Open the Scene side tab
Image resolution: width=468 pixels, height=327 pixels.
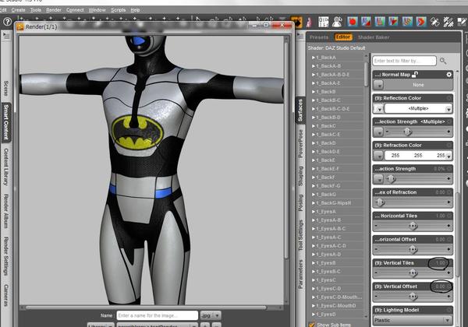(x=5, y=89)
